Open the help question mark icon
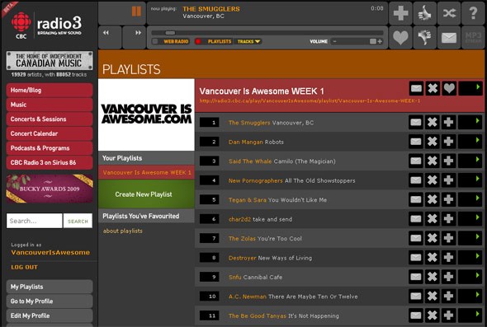 click(473, 13)
